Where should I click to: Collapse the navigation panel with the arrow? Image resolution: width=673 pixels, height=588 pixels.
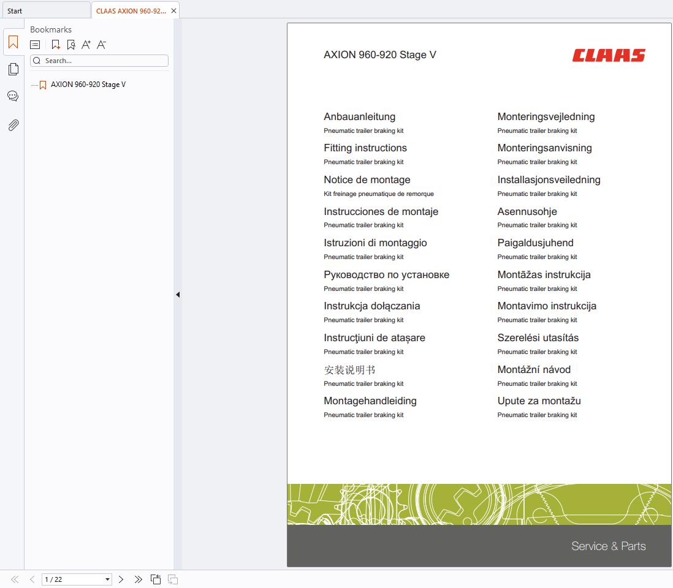(x=178, y=295)
